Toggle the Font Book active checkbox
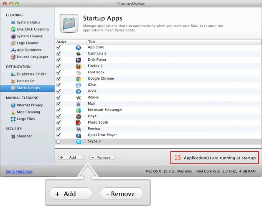The width and height of the screenshot is (262, 207). click(59, 72)
